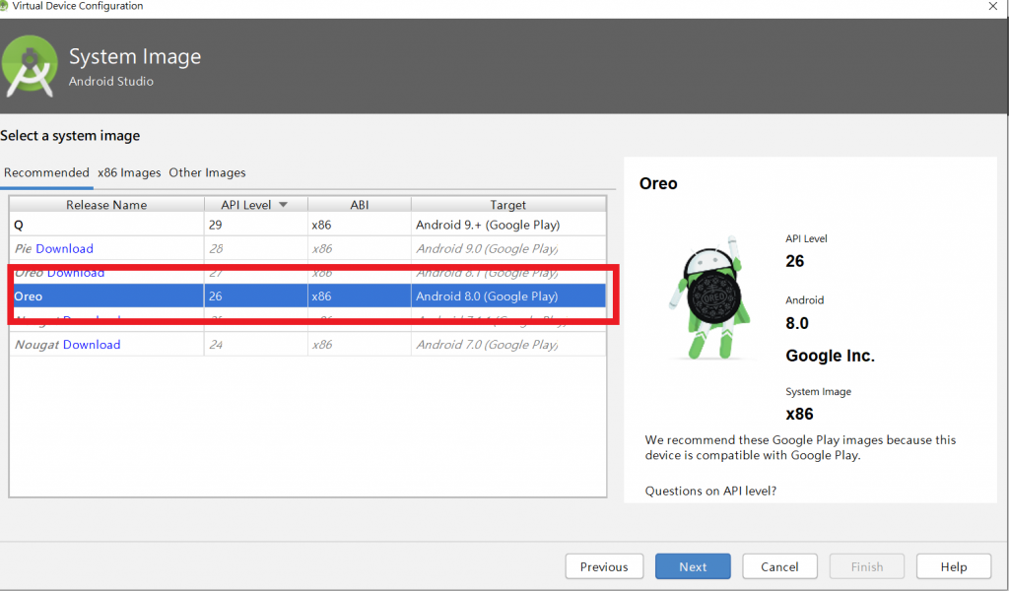Viewport: 1009px width, 591px height.
Task: Open Help for this dialog
Action: 954,566
